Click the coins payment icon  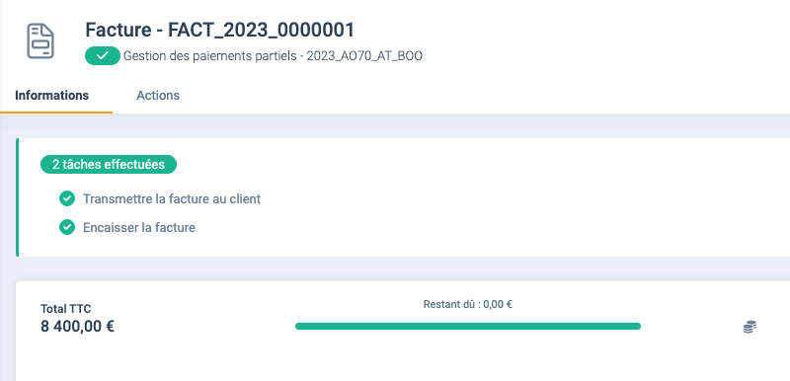pos(750,327)
